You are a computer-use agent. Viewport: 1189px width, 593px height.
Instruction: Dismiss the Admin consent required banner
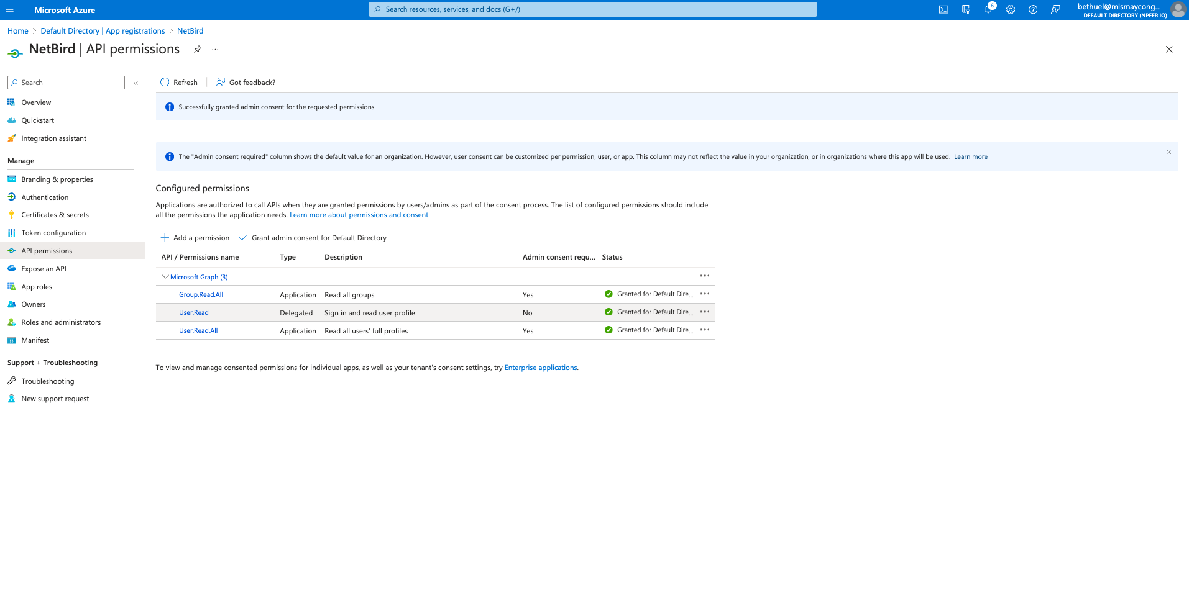(x=1168, y=152)
